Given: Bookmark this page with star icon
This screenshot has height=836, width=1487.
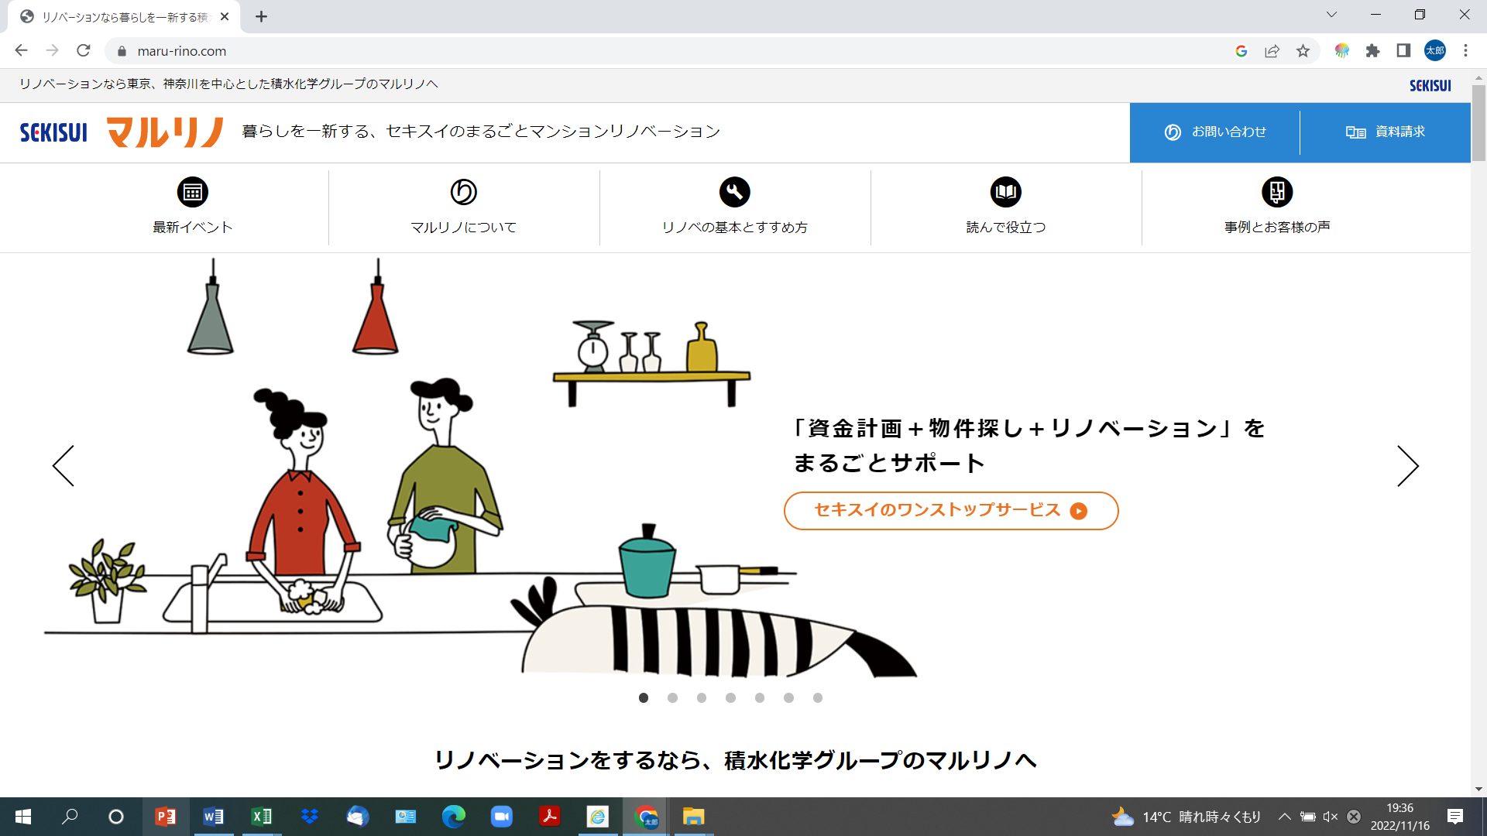Looking at the screenshot, I should (x=1303, y=51).
